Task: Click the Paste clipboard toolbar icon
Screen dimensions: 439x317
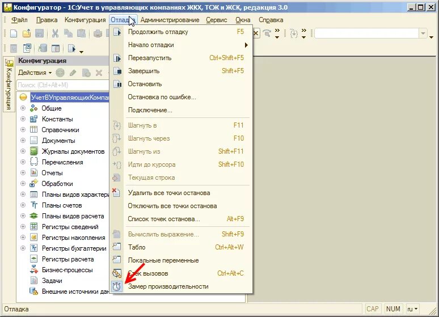Action: point(81,33)
